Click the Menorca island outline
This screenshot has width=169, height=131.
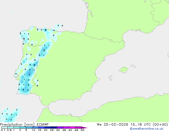[133, 66]
